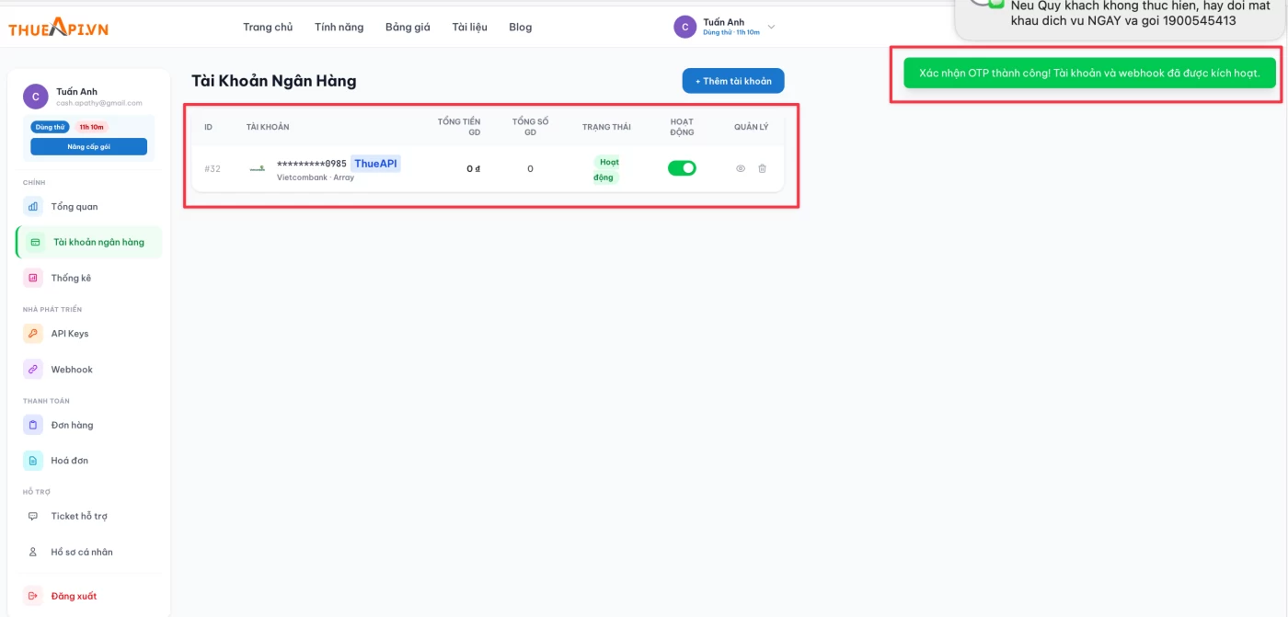Open API Keys via key icon
Viewport: 1288px width, 617px height.
33,334
